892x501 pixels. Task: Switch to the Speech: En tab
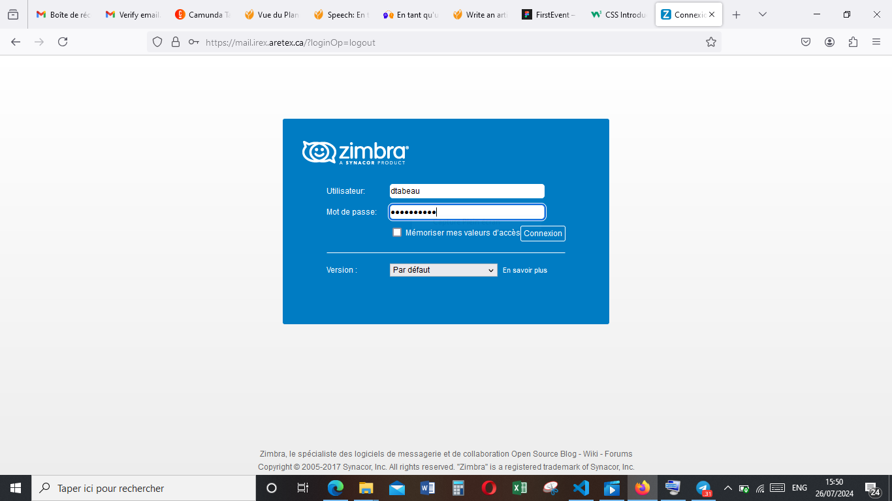click(x=340, y=14)
